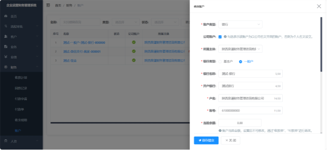Image resolution: width=327 pixels, height=150 pixels.
Task: Click the 银行名称 input field
Action: (x=250, y=74)
